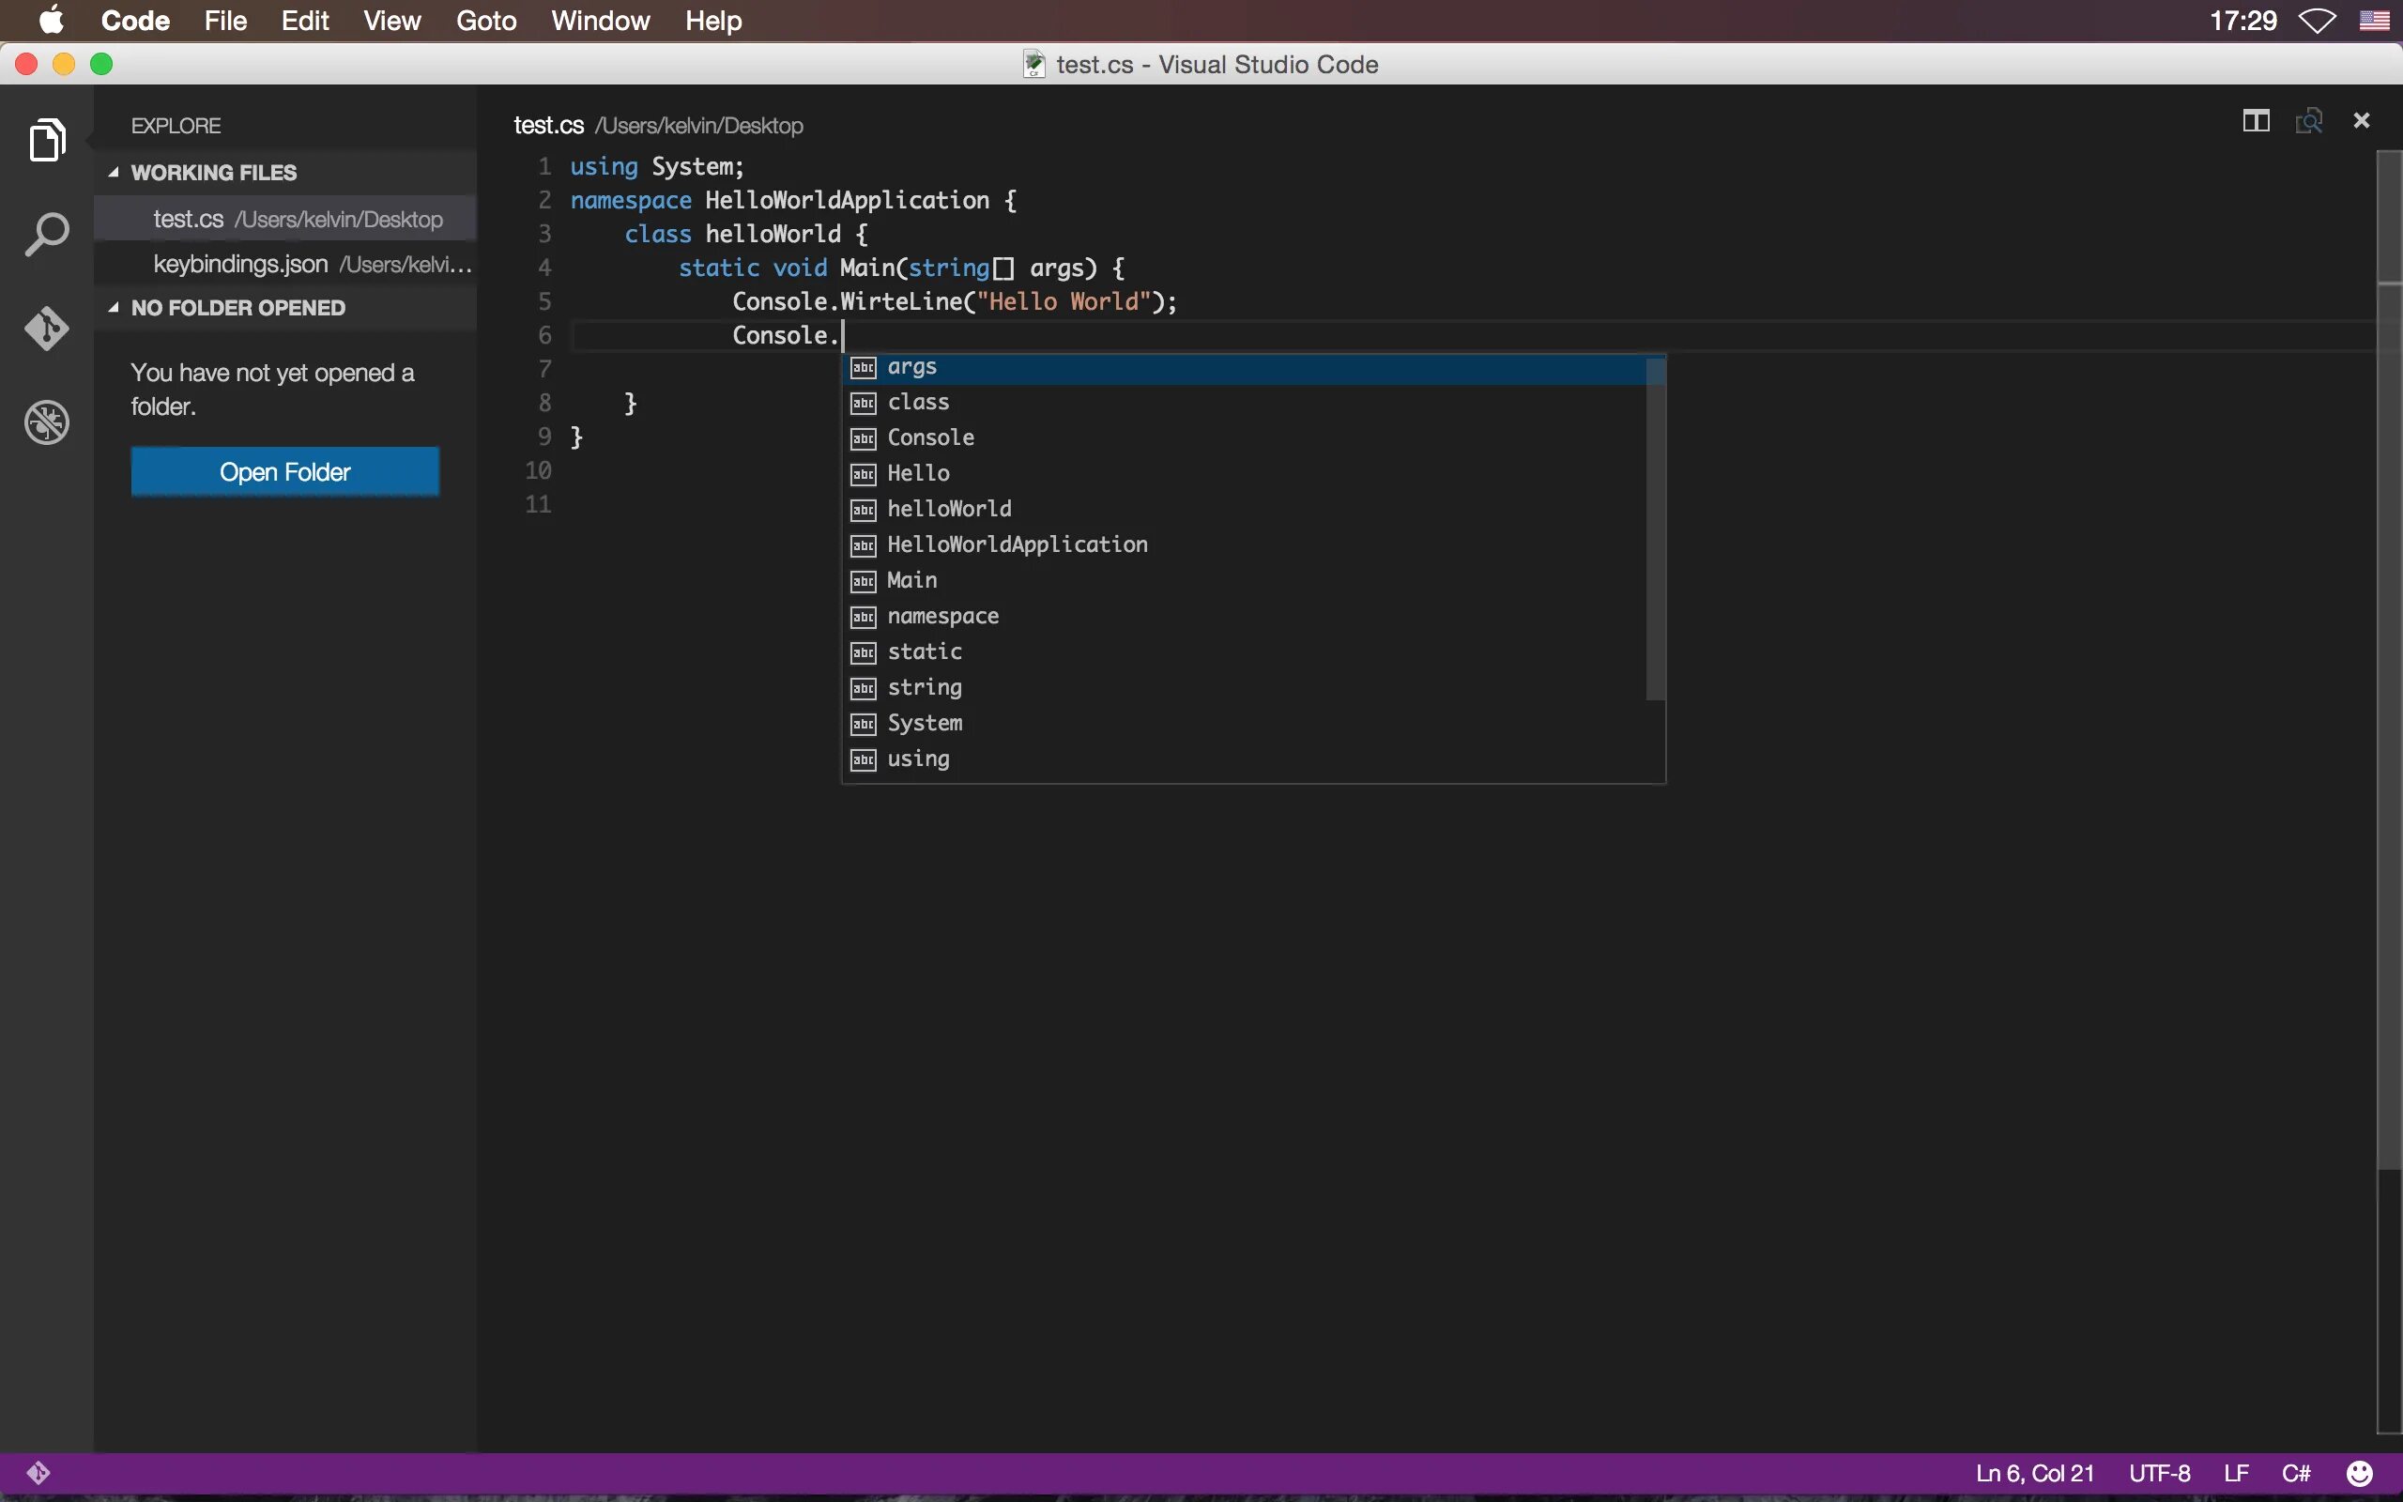Click the feedback smiley in status bar

coord(2361,1473)
